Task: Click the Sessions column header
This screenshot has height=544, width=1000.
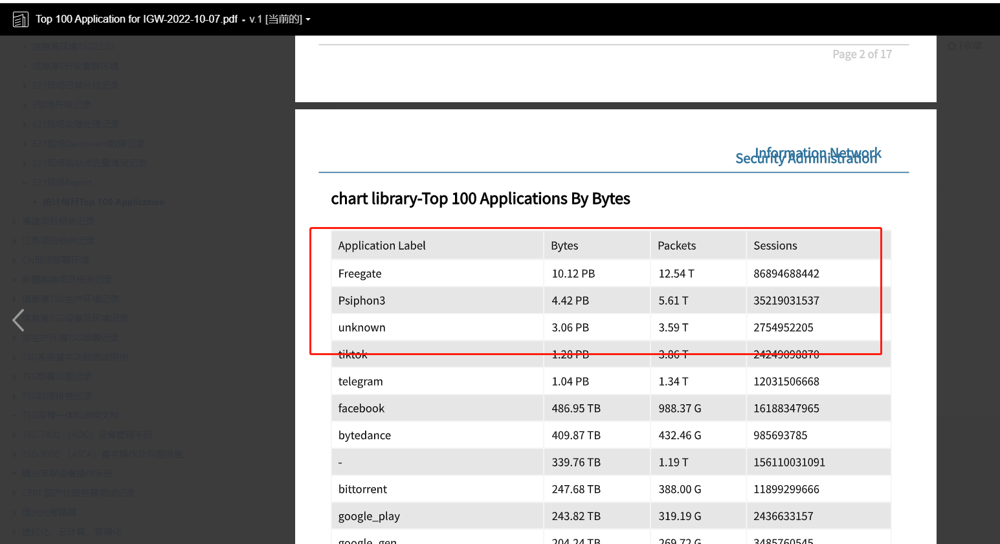Action: click(x=775, y=246)
